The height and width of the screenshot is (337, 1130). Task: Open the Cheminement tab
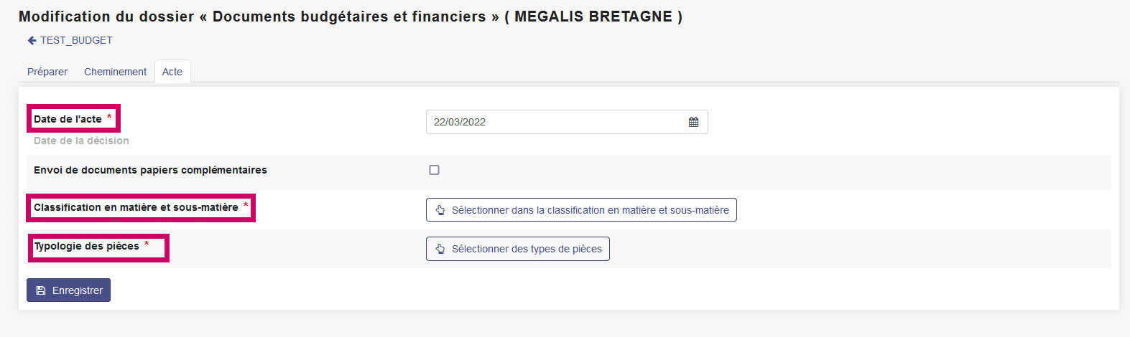pyautogui.click(x=115, y=72)
